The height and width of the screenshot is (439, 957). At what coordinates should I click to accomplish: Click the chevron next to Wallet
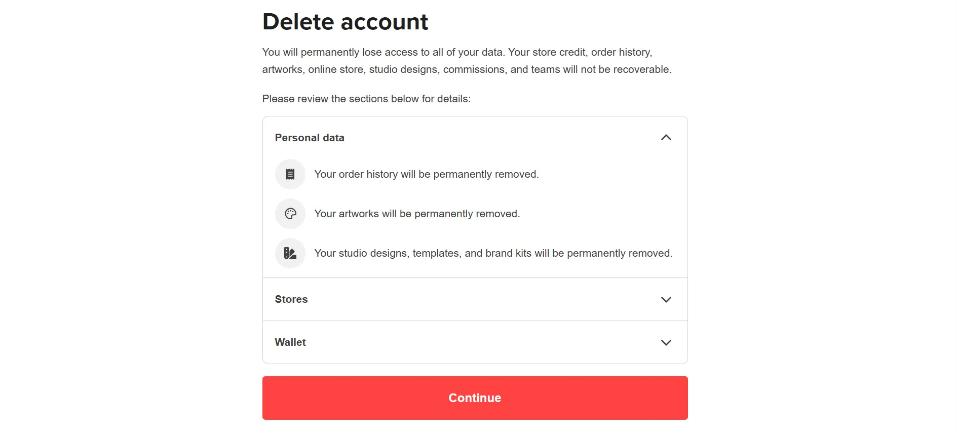point(666,342)
